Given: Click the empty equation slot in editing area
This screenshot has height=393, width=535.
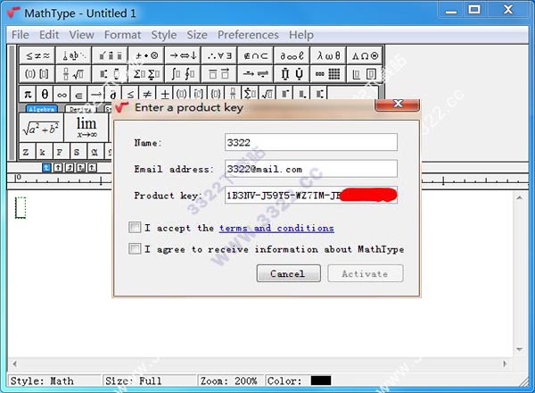Looking at the screenshot, I should 21,207.
